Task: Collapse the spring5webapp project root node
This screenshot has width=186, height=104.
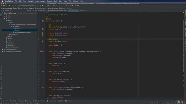Action: point(3,13)
